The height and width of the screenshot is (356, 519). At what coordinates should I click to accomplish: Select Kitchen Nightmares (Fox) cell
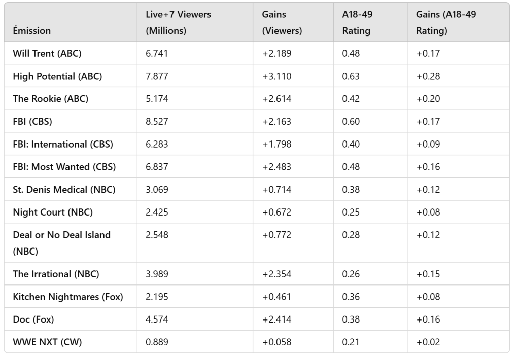[x=68, y=297]
